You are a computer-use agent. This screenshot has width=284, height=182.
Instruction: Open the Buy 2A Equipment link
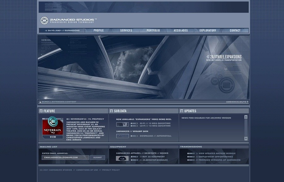coord(152,157)
